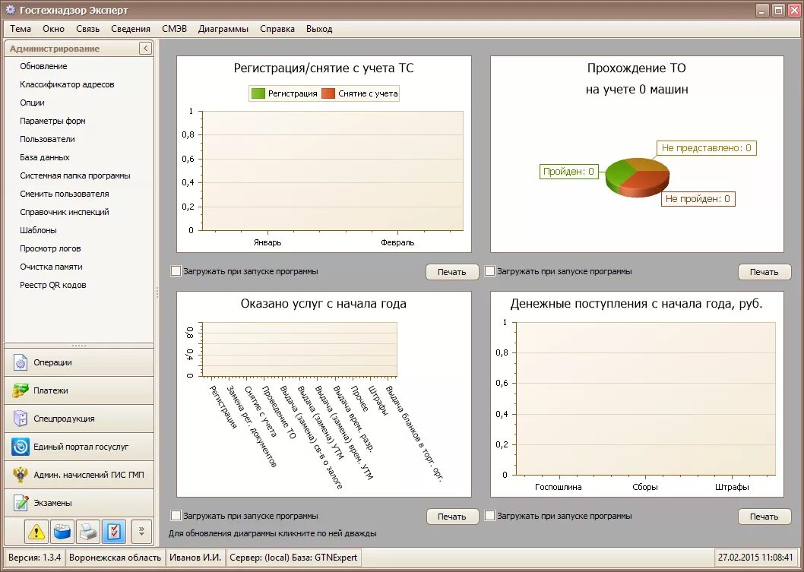Click the gear app icon in title bar

coord(10,10)
